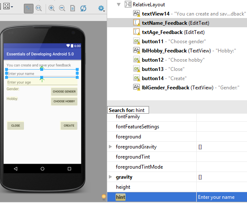Select txtAge_Feedback EditText tree item
The height and width of the screenshot is (203, 247).
coord(177,32)
